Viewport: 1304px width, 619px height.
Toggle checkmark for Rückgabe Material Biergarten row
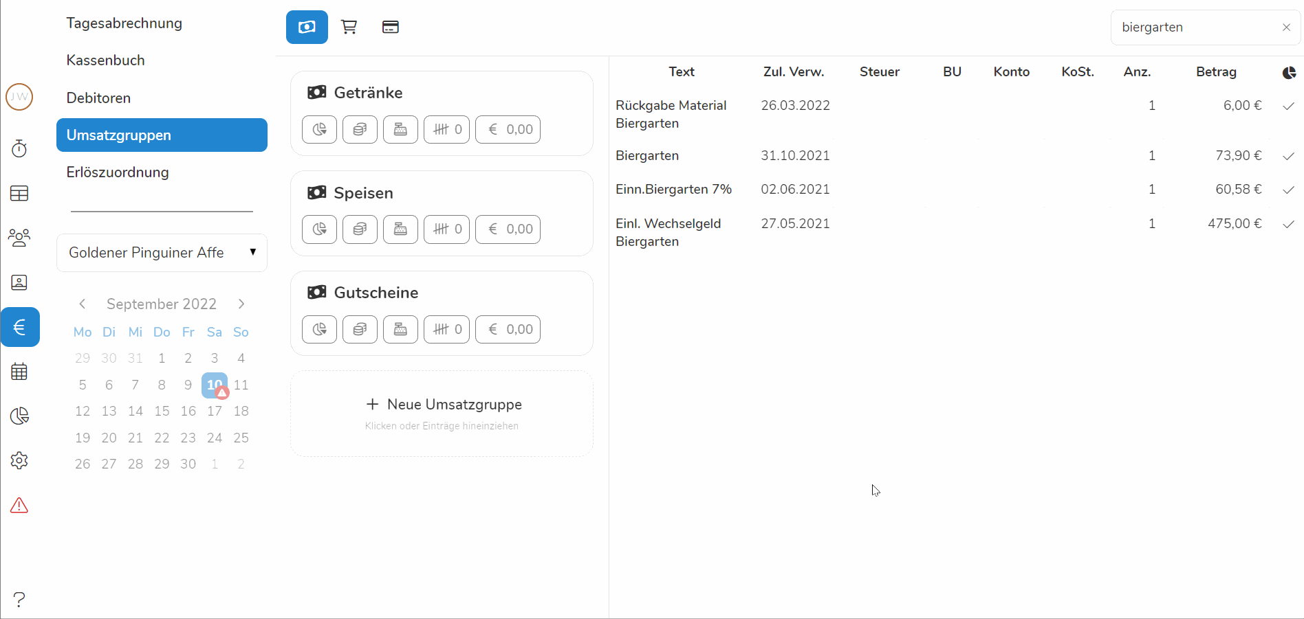coord(1288,106)
